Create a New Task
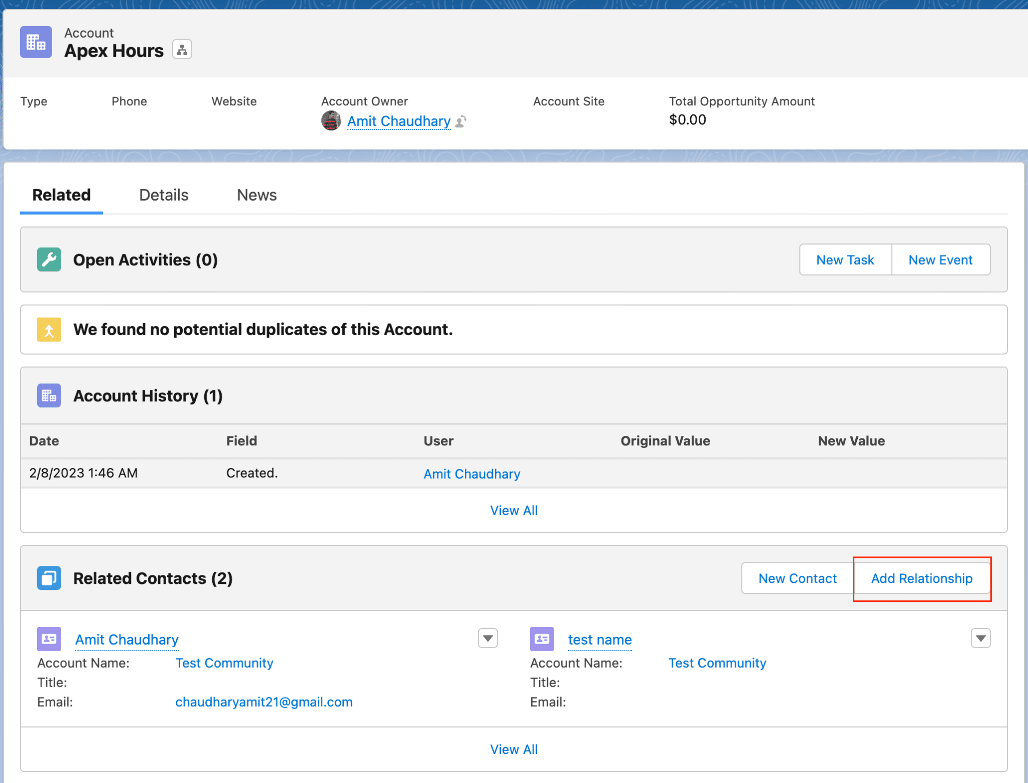The height and width of the screenshot is (783, 1028). coord(844,259)
